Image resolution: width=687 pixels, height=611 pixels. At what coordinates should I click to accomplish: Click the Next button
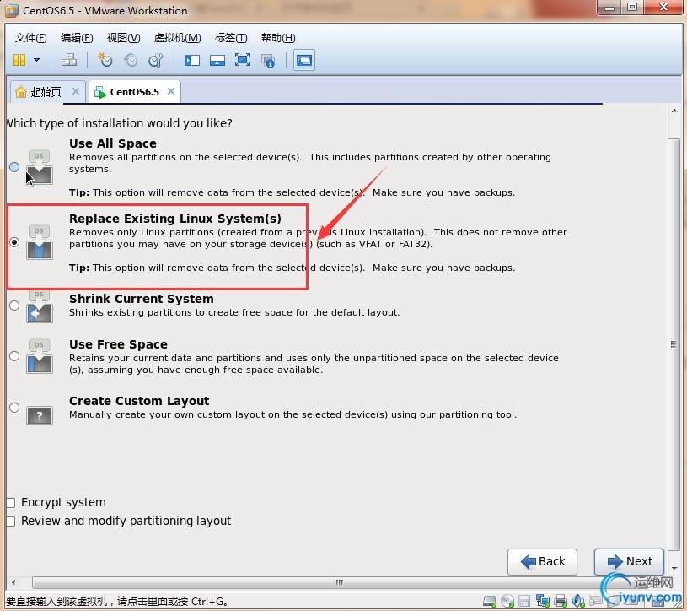click(629, 561)
